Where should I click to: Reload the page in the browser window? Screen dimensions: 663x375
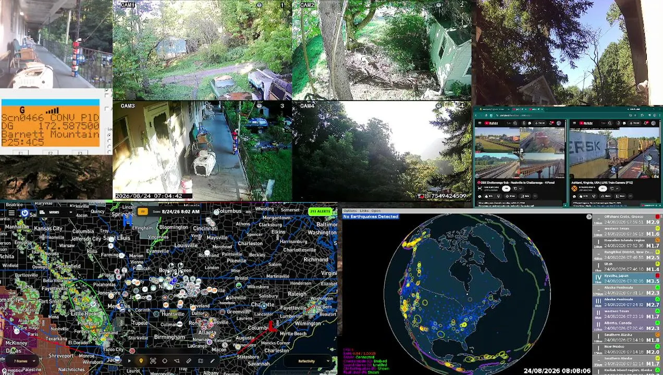pyautogui.click(x=486, y=115)
